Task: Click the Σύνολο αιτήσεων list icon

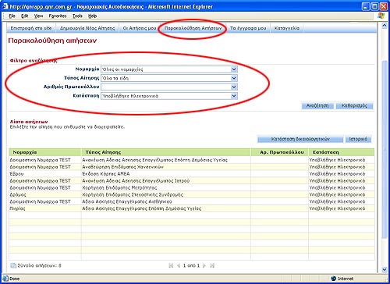Action: [13, 265]
